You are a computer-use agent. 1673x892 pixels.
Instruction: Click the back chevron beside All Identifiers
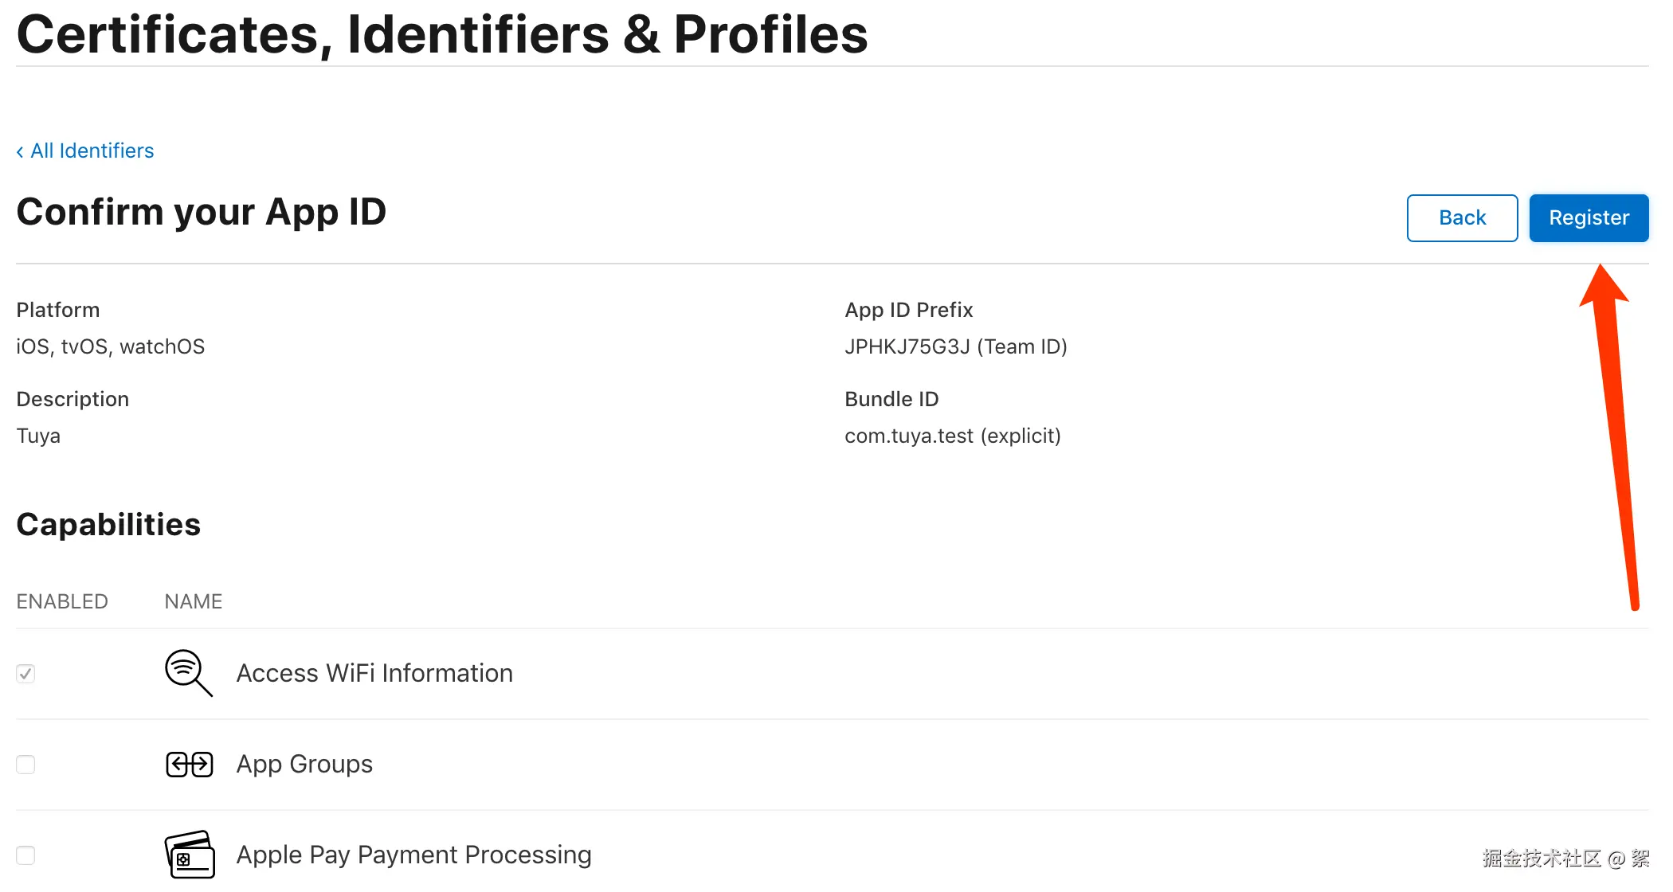click(x=20, y=151)
